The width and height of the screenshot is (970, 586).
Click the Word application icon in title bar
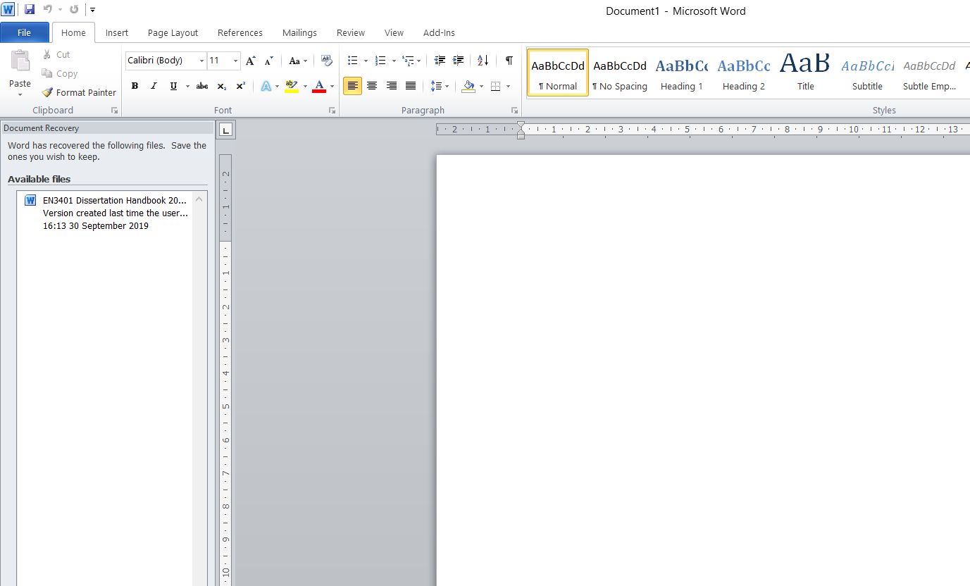[8, 9]
